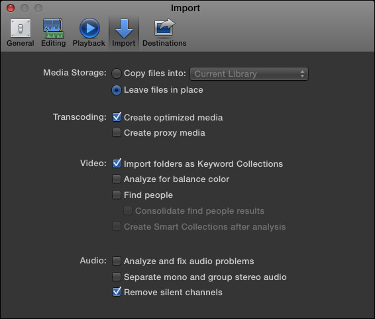Image resolution: width=375 pixels, height=319 pixels.
Task: Switch to the Playback preferences icon
Action: [x=89, y=28]
